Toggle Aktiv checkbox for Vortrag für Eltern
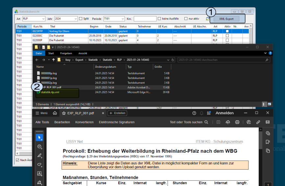 click(227, 31)
